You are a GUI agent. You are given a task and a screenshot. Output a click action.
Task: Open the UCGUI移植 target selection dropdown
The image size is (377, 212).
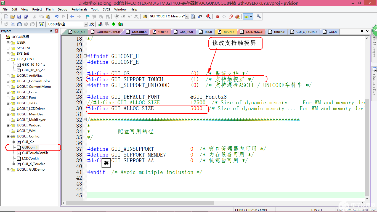pyautogui.click(x=86, y=24)
